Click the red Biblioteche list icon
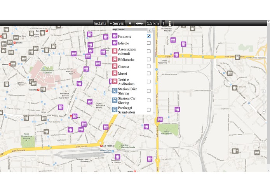This screenshot has width=270, height=192. click(115, 59)
